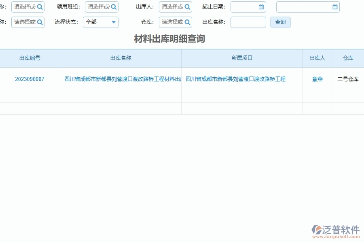Open the 材料出库 outbound name link
364x243 pixels.
(x=121, y=79)
